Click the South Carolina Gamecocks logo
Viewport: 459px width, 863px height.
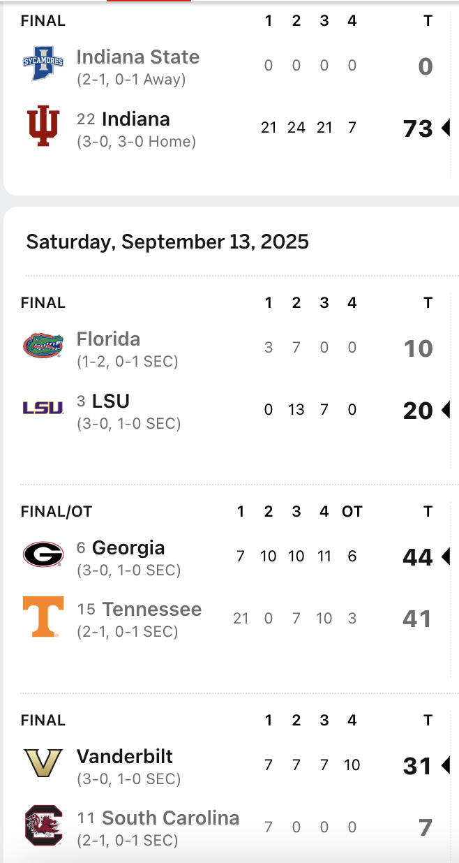(x=43, y=825)
